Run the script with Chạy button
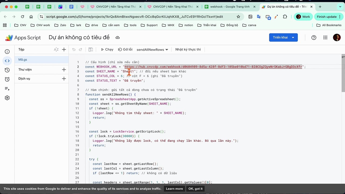Screen dimensions: 345x194 (x=107, y=49)
